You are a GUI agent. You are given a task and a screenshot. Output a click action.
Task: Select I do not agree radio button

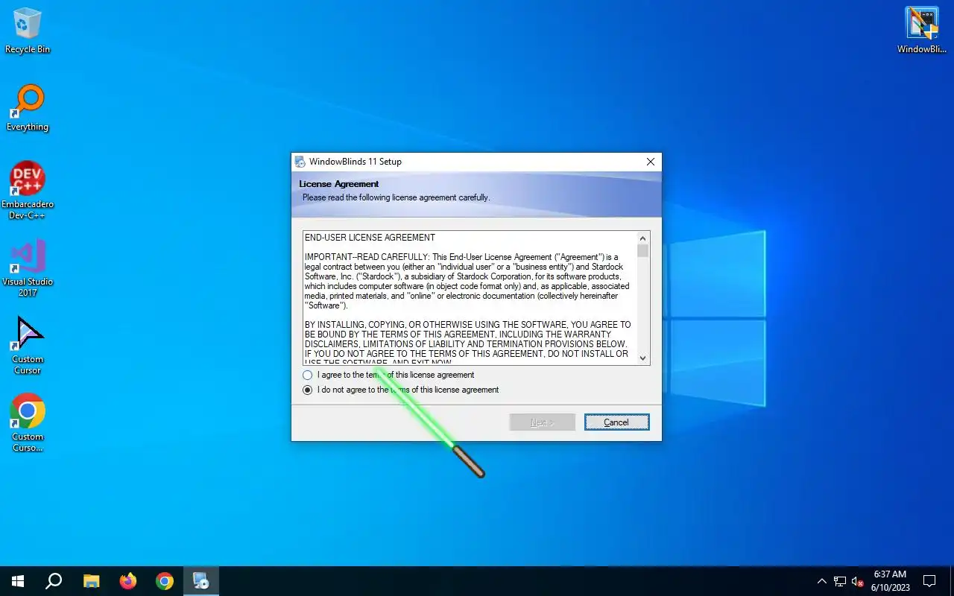(x=308, y=390)
